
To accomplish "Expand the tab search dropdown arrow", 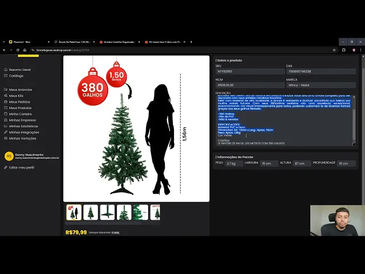I will point(4,42).
